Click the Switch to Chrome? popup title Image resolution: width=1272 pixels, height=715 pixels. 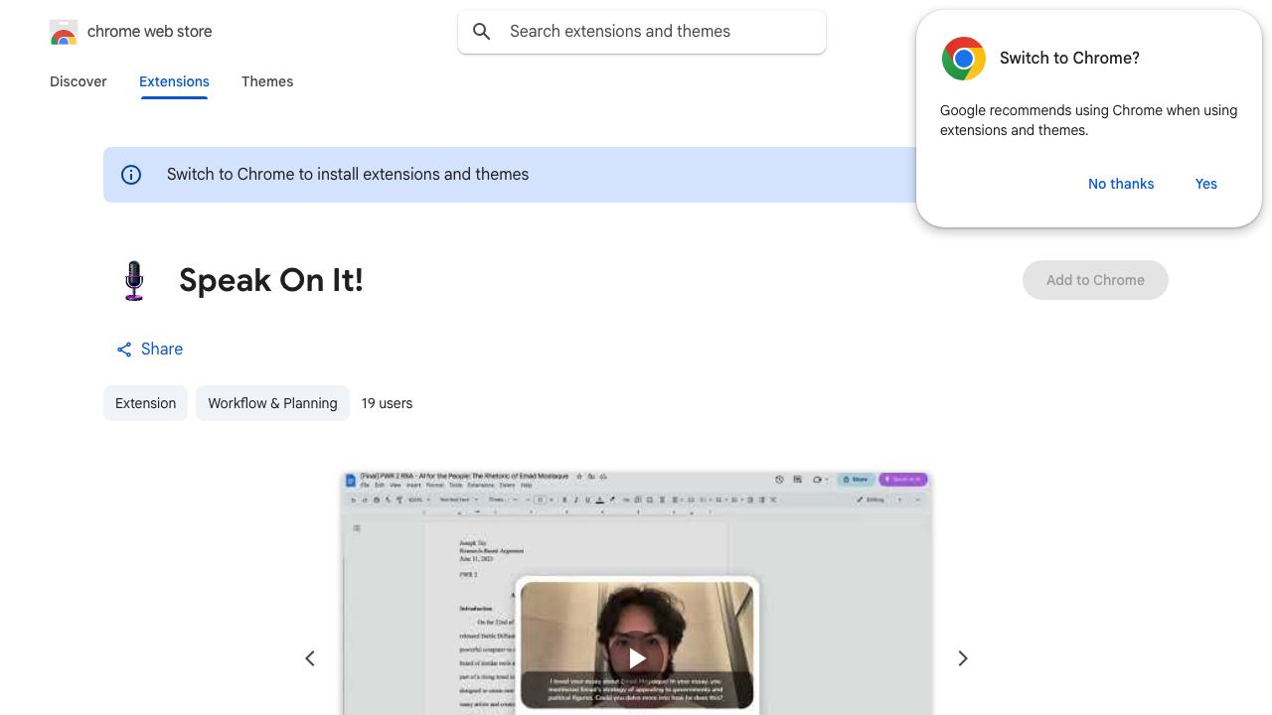point(1069,59)
